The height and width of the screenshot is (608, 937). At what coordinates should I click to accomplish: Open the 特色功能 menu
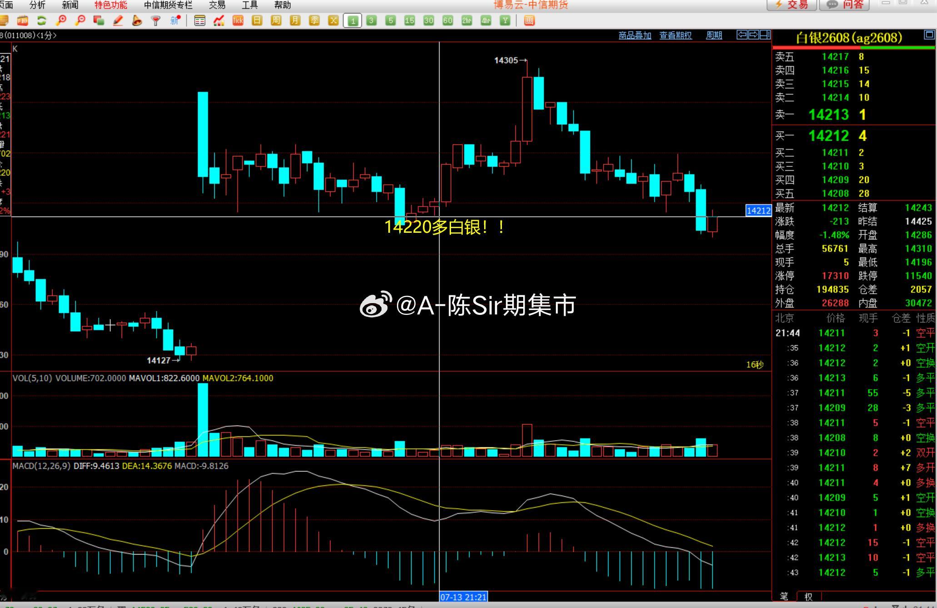pos(111,5)
